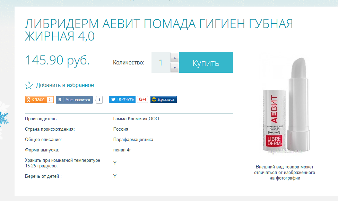Screen dimensions: 338x201
Task: Click the star icon for favorites
Action: tap(29, 85)
